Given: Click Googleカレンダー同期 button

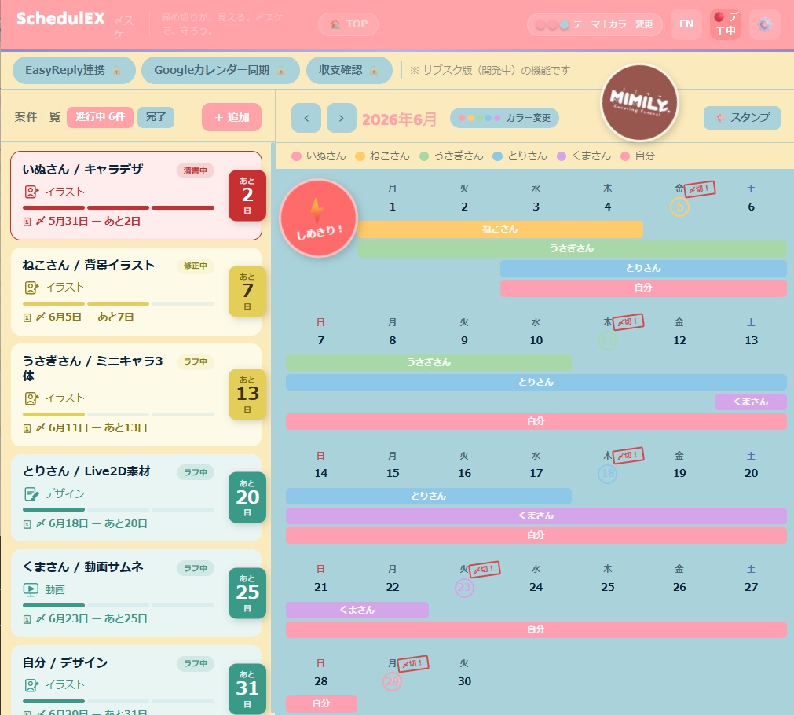Looking at the screenshot, I should tap(220, 70).
